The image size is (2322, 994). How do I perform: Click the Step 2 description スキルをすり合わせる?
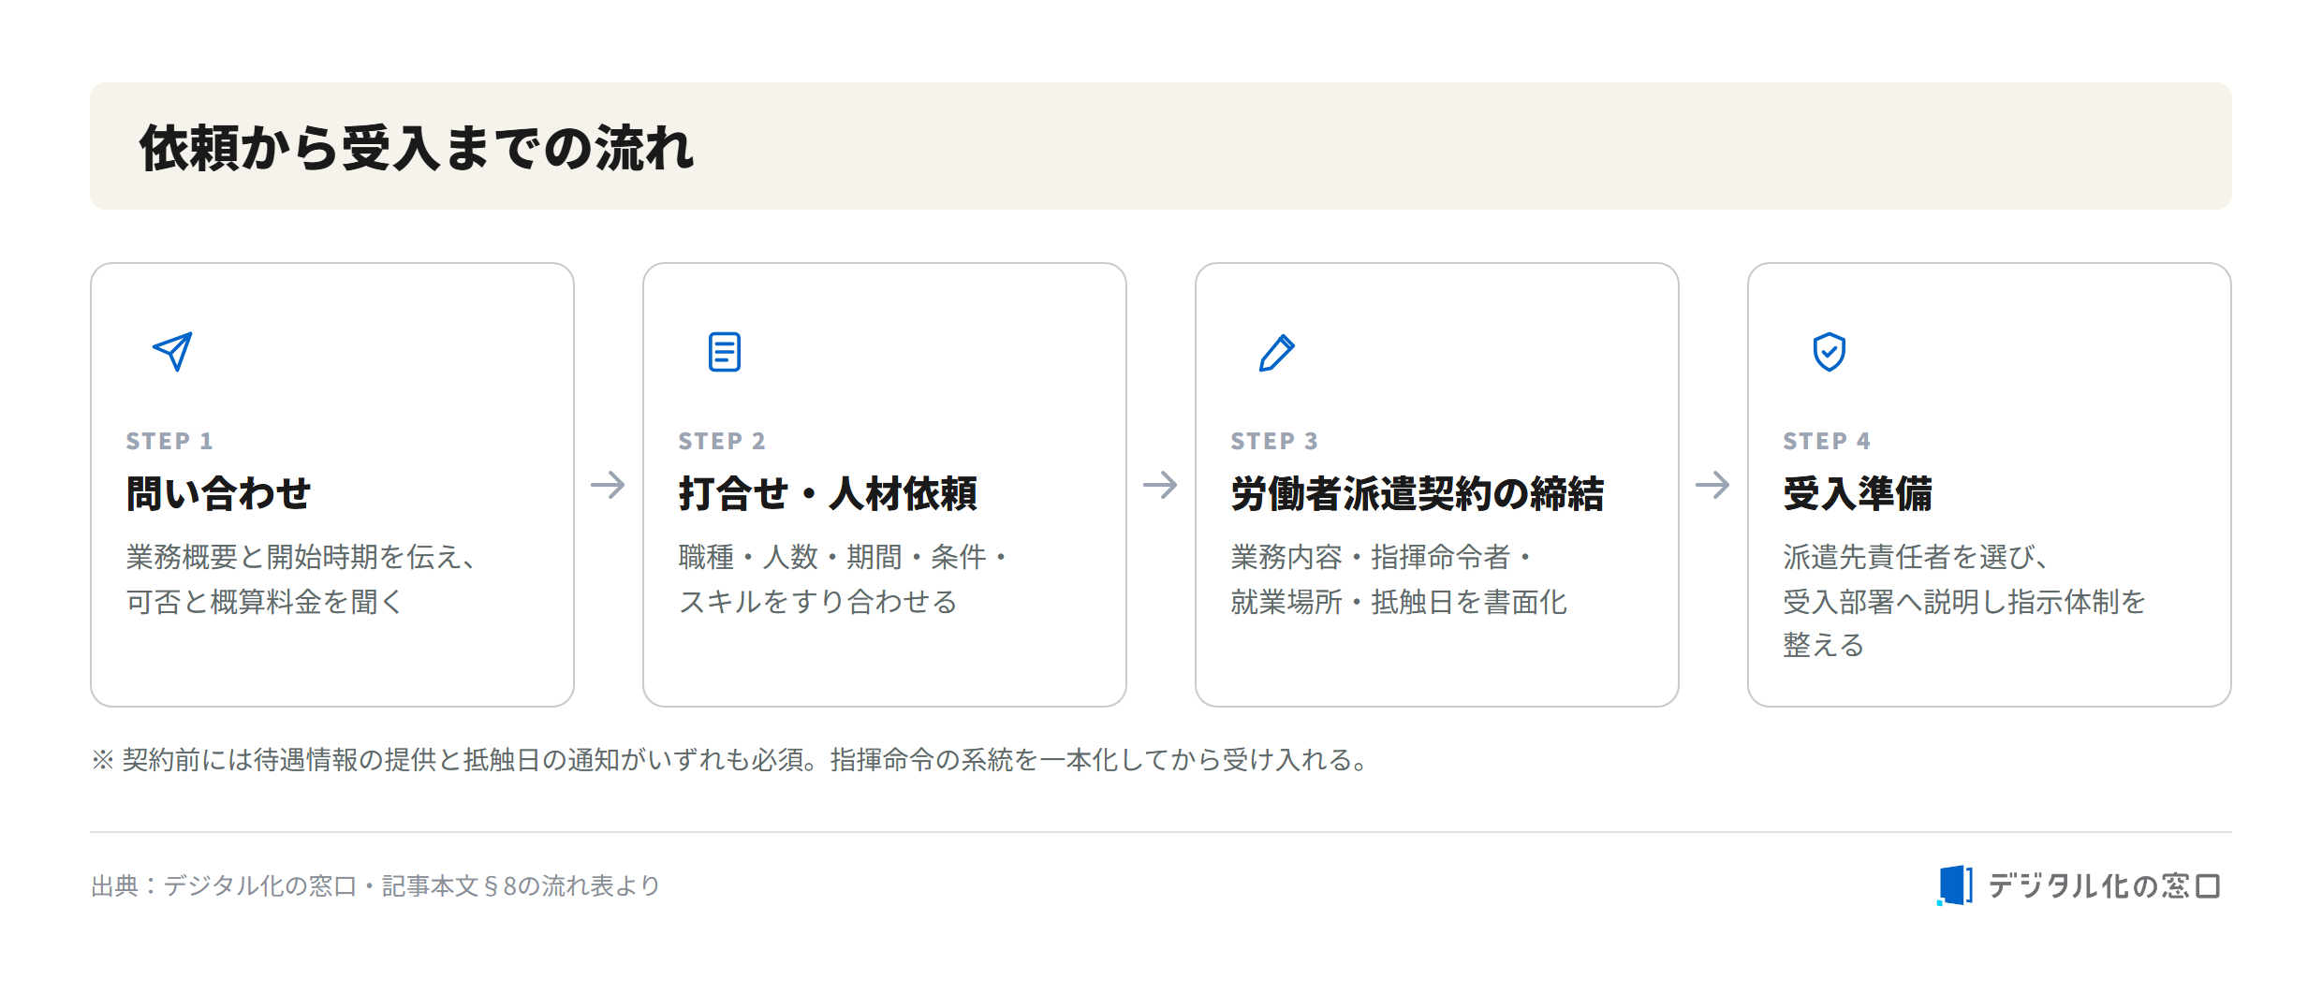pyautogui.click(x=818, y=601)
